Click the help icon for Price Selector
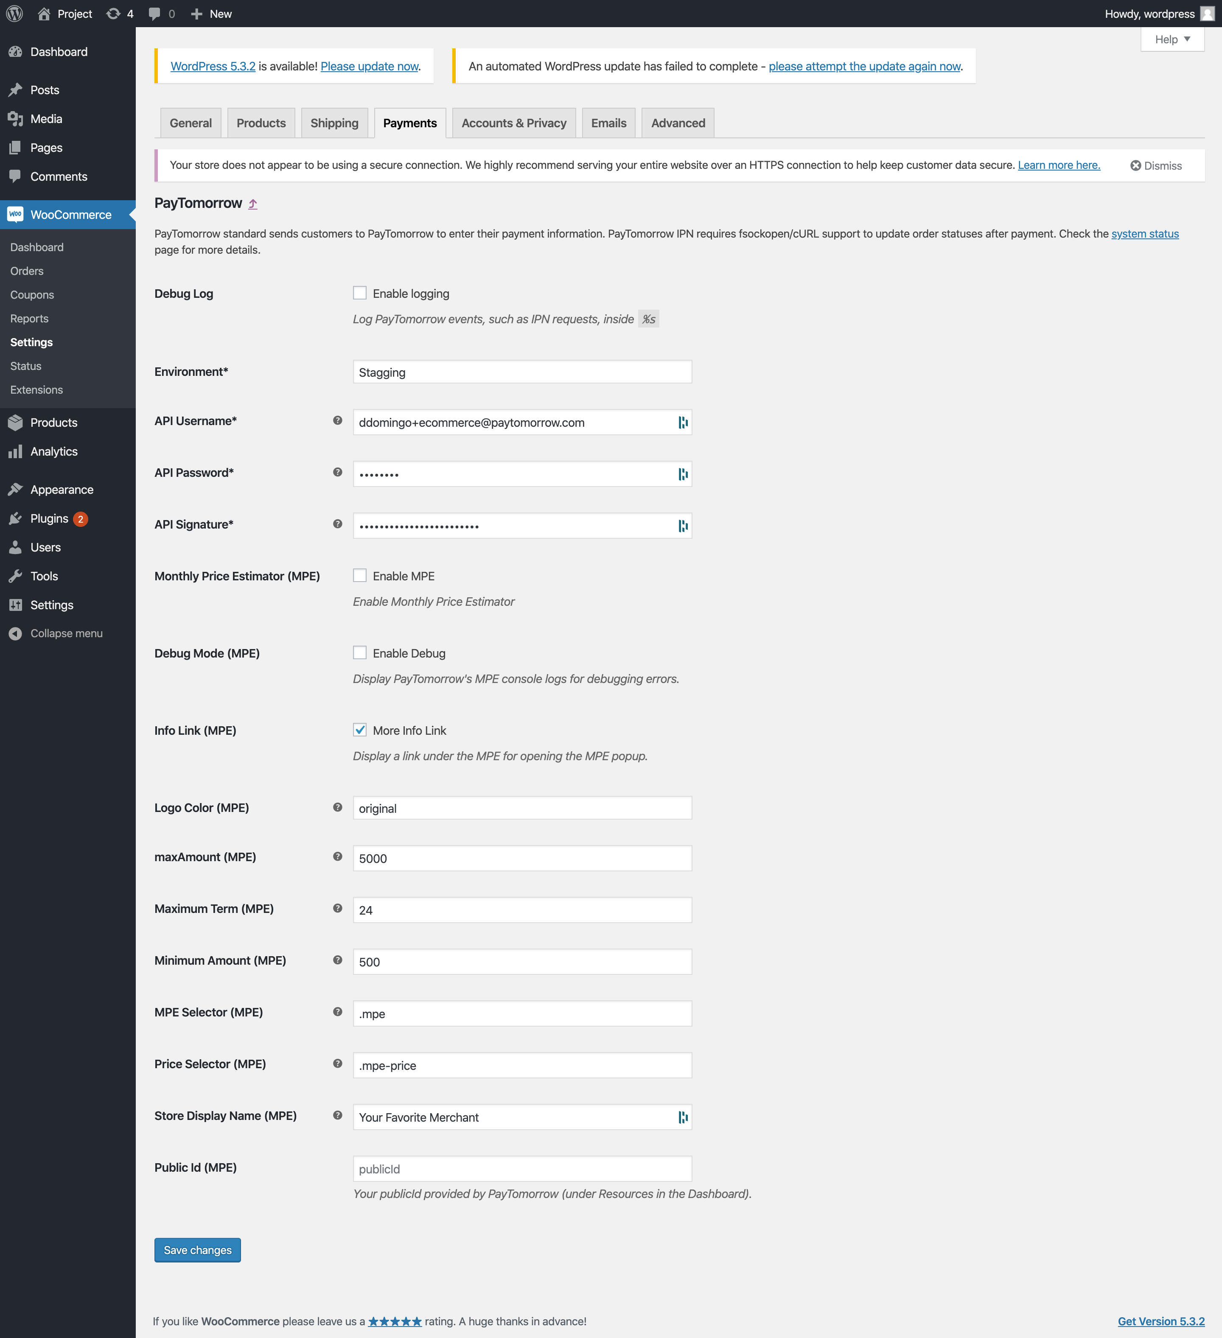The image size is (1222, 1338). [338, 1063]
